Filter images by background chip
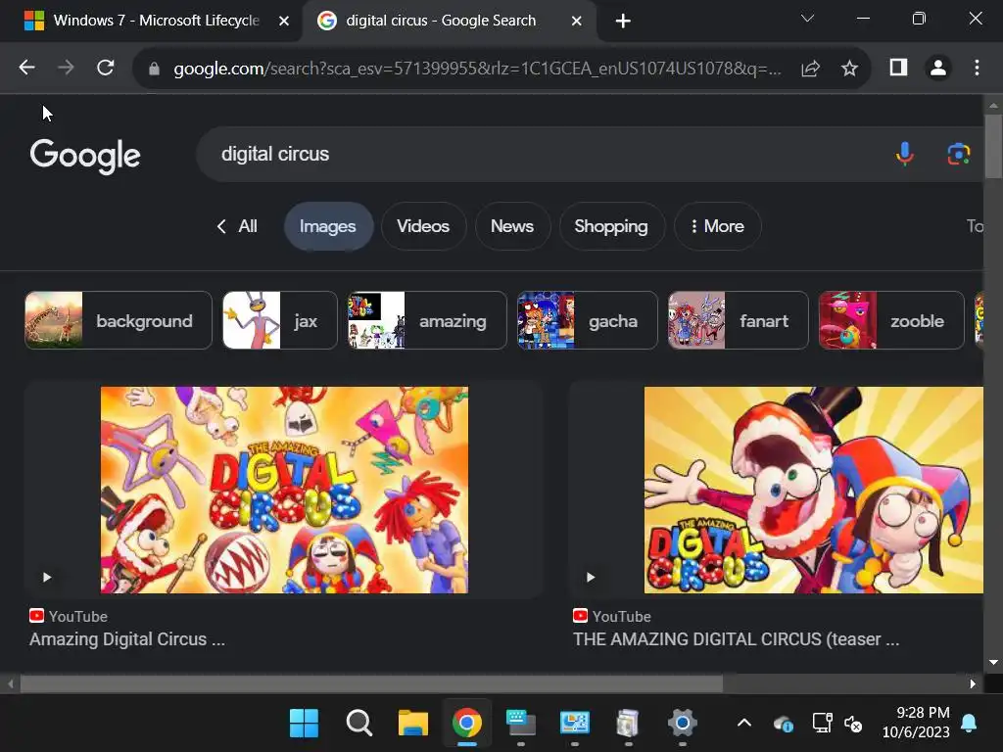The image size is (1003, 752). (x=119, y=320)
